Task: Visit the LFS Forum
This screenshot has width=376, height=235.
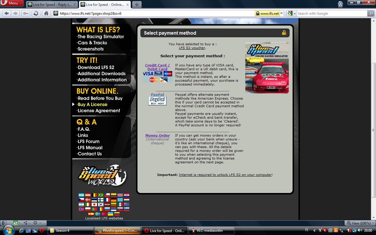Action: (88, 142)
